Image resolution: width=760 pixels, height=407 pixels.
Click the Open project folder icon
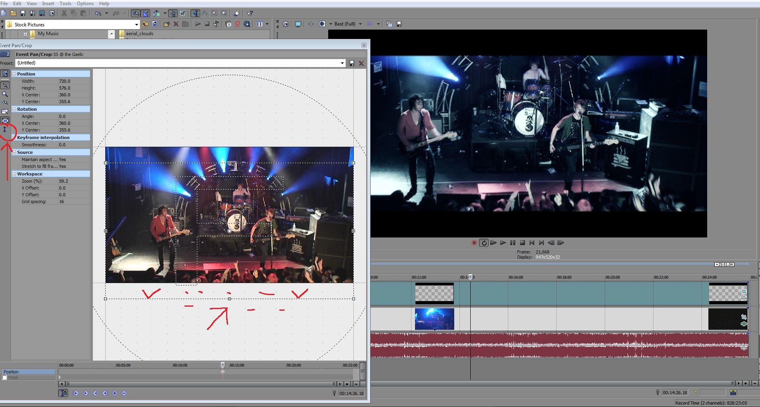point(13,13)
